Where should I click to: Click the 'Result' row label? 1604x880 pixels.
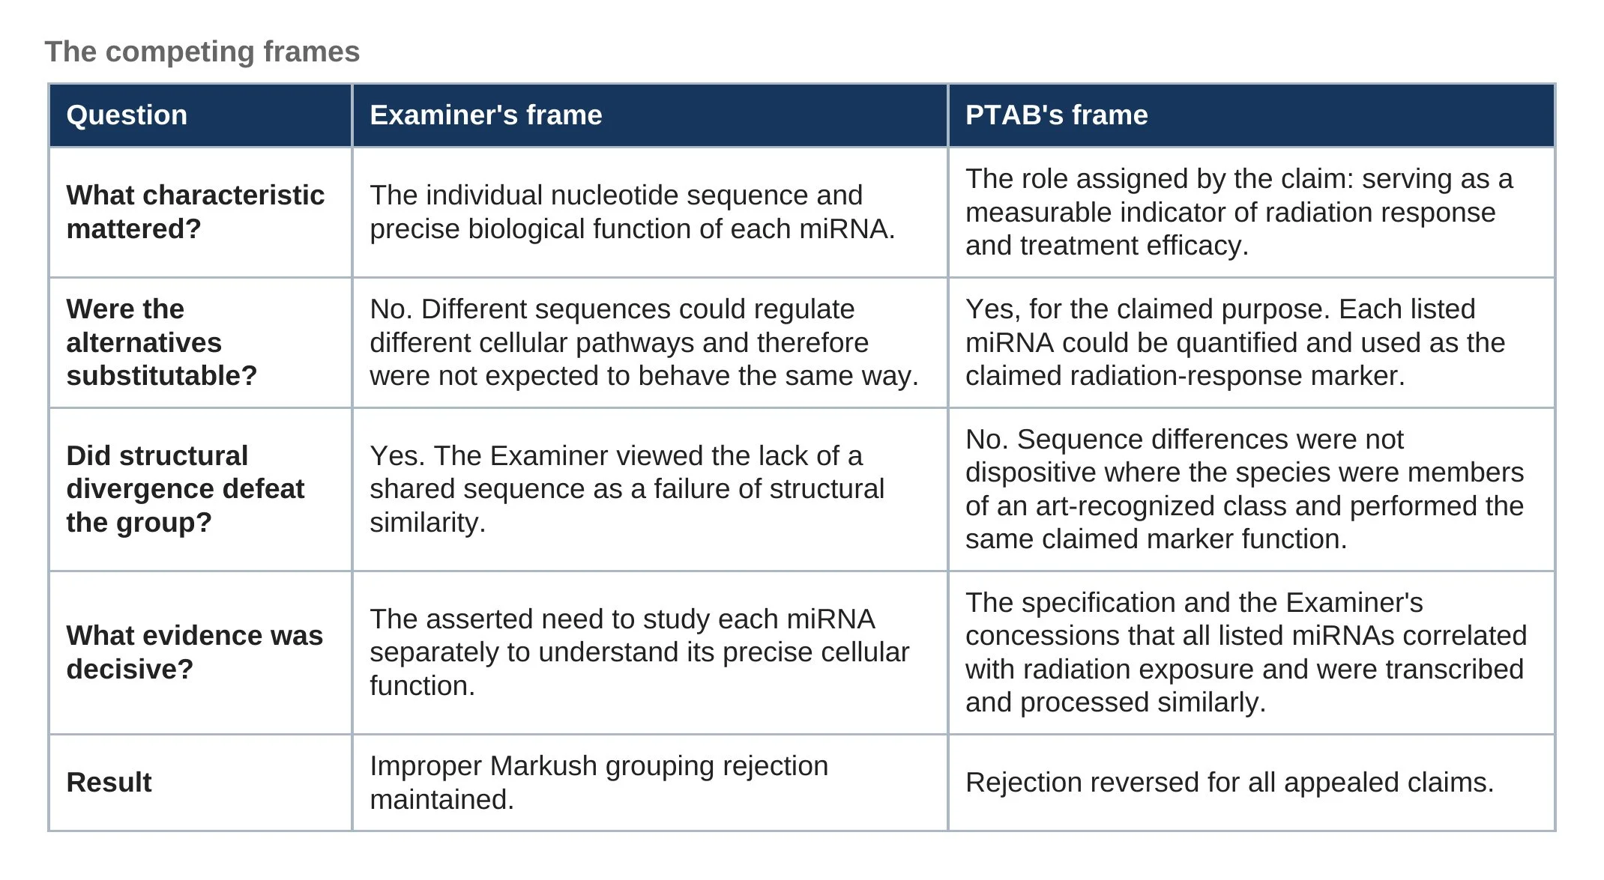coord(200,783)
